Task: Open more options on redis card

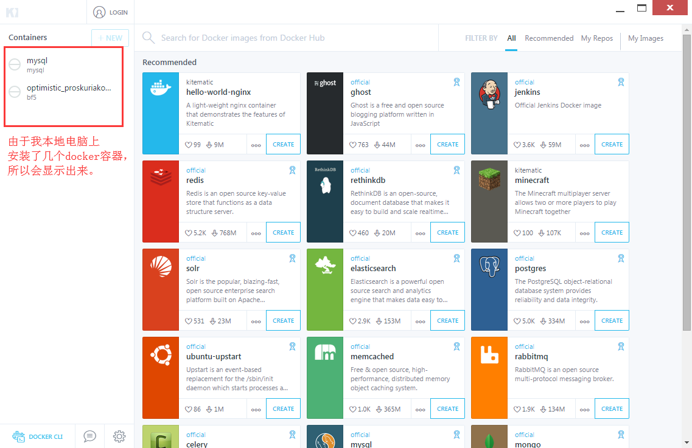Action: pos(256,233)
